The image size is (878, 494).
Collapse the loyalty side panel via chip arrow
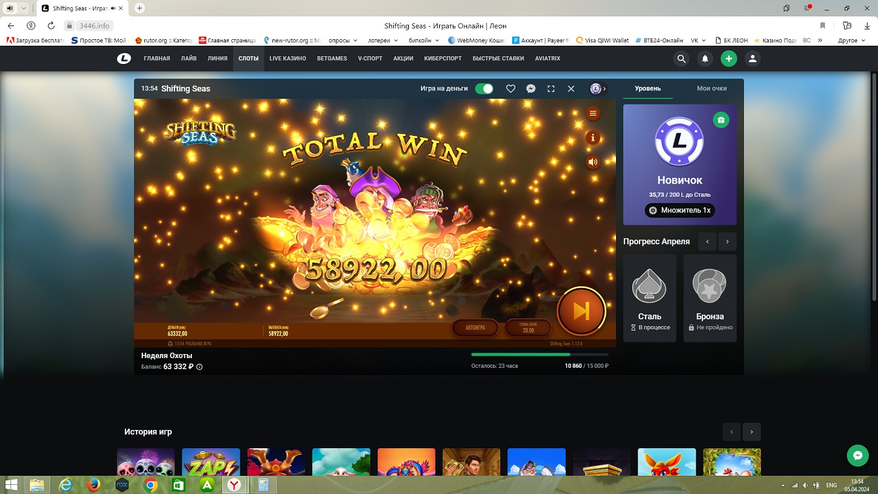[598, 89]
